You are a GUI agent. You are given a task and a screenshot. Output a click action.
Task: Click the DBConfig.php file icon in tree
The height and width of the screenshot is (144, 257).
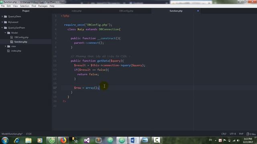pos(12,37)
